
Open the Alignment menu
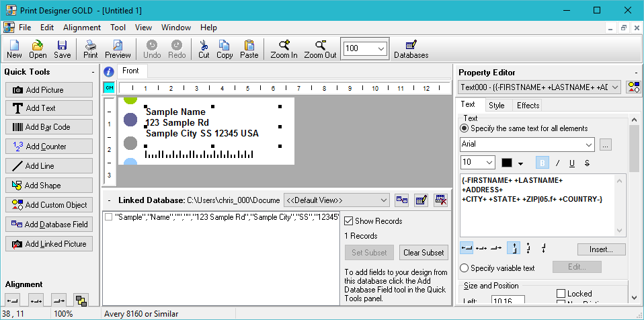point(82,28)
